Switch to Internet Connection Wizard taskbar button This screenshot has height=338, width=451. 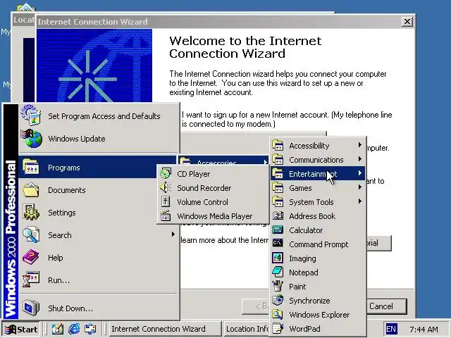tap(165, 329)
